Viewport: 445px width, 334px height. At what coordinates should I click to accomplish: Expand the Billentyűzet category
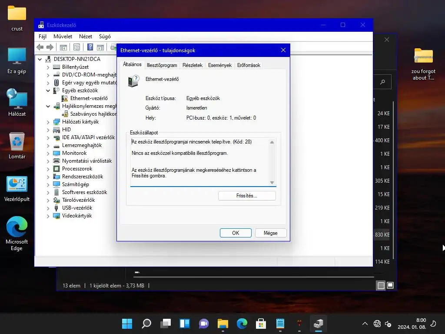pos(48,67)
